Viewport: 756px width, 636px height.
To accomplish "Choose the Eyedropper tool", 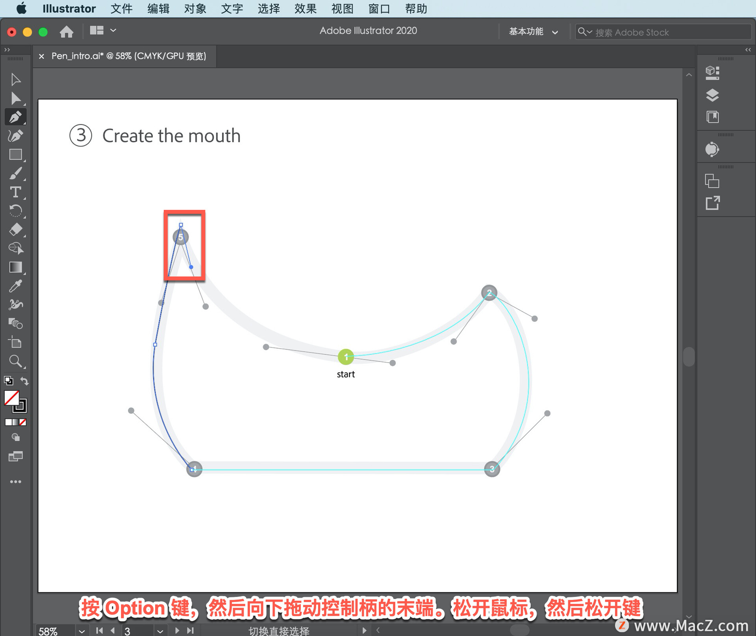I will [16, 286].
